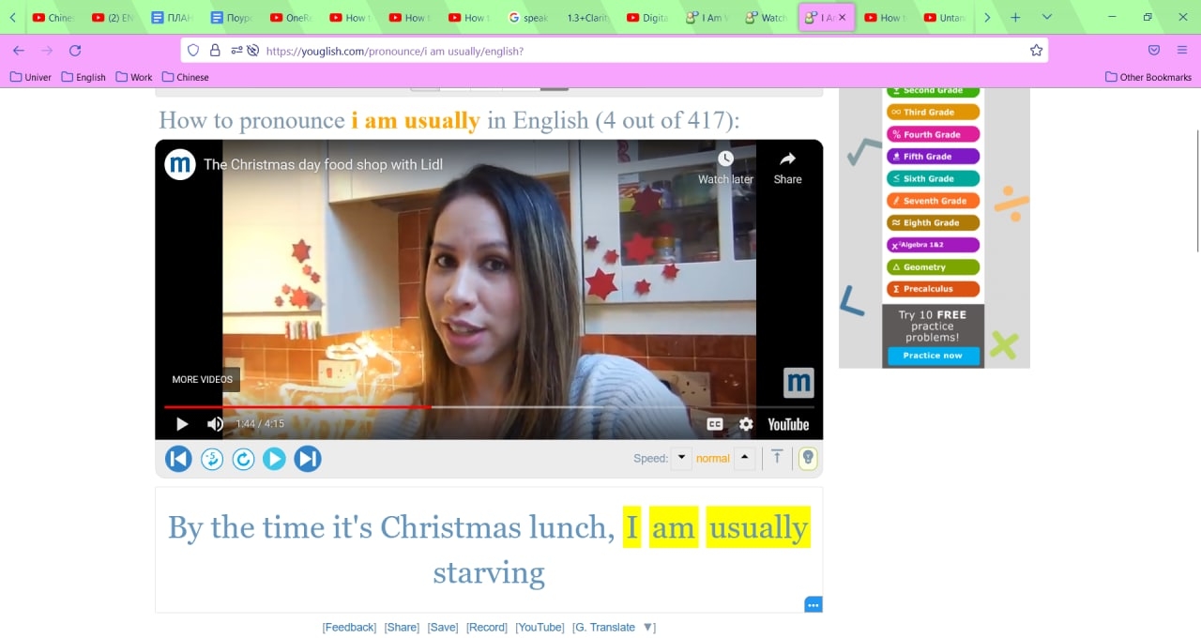Toggle closed captions on the video
This screenshot has height=638, width=1201.
click(715, 424)
